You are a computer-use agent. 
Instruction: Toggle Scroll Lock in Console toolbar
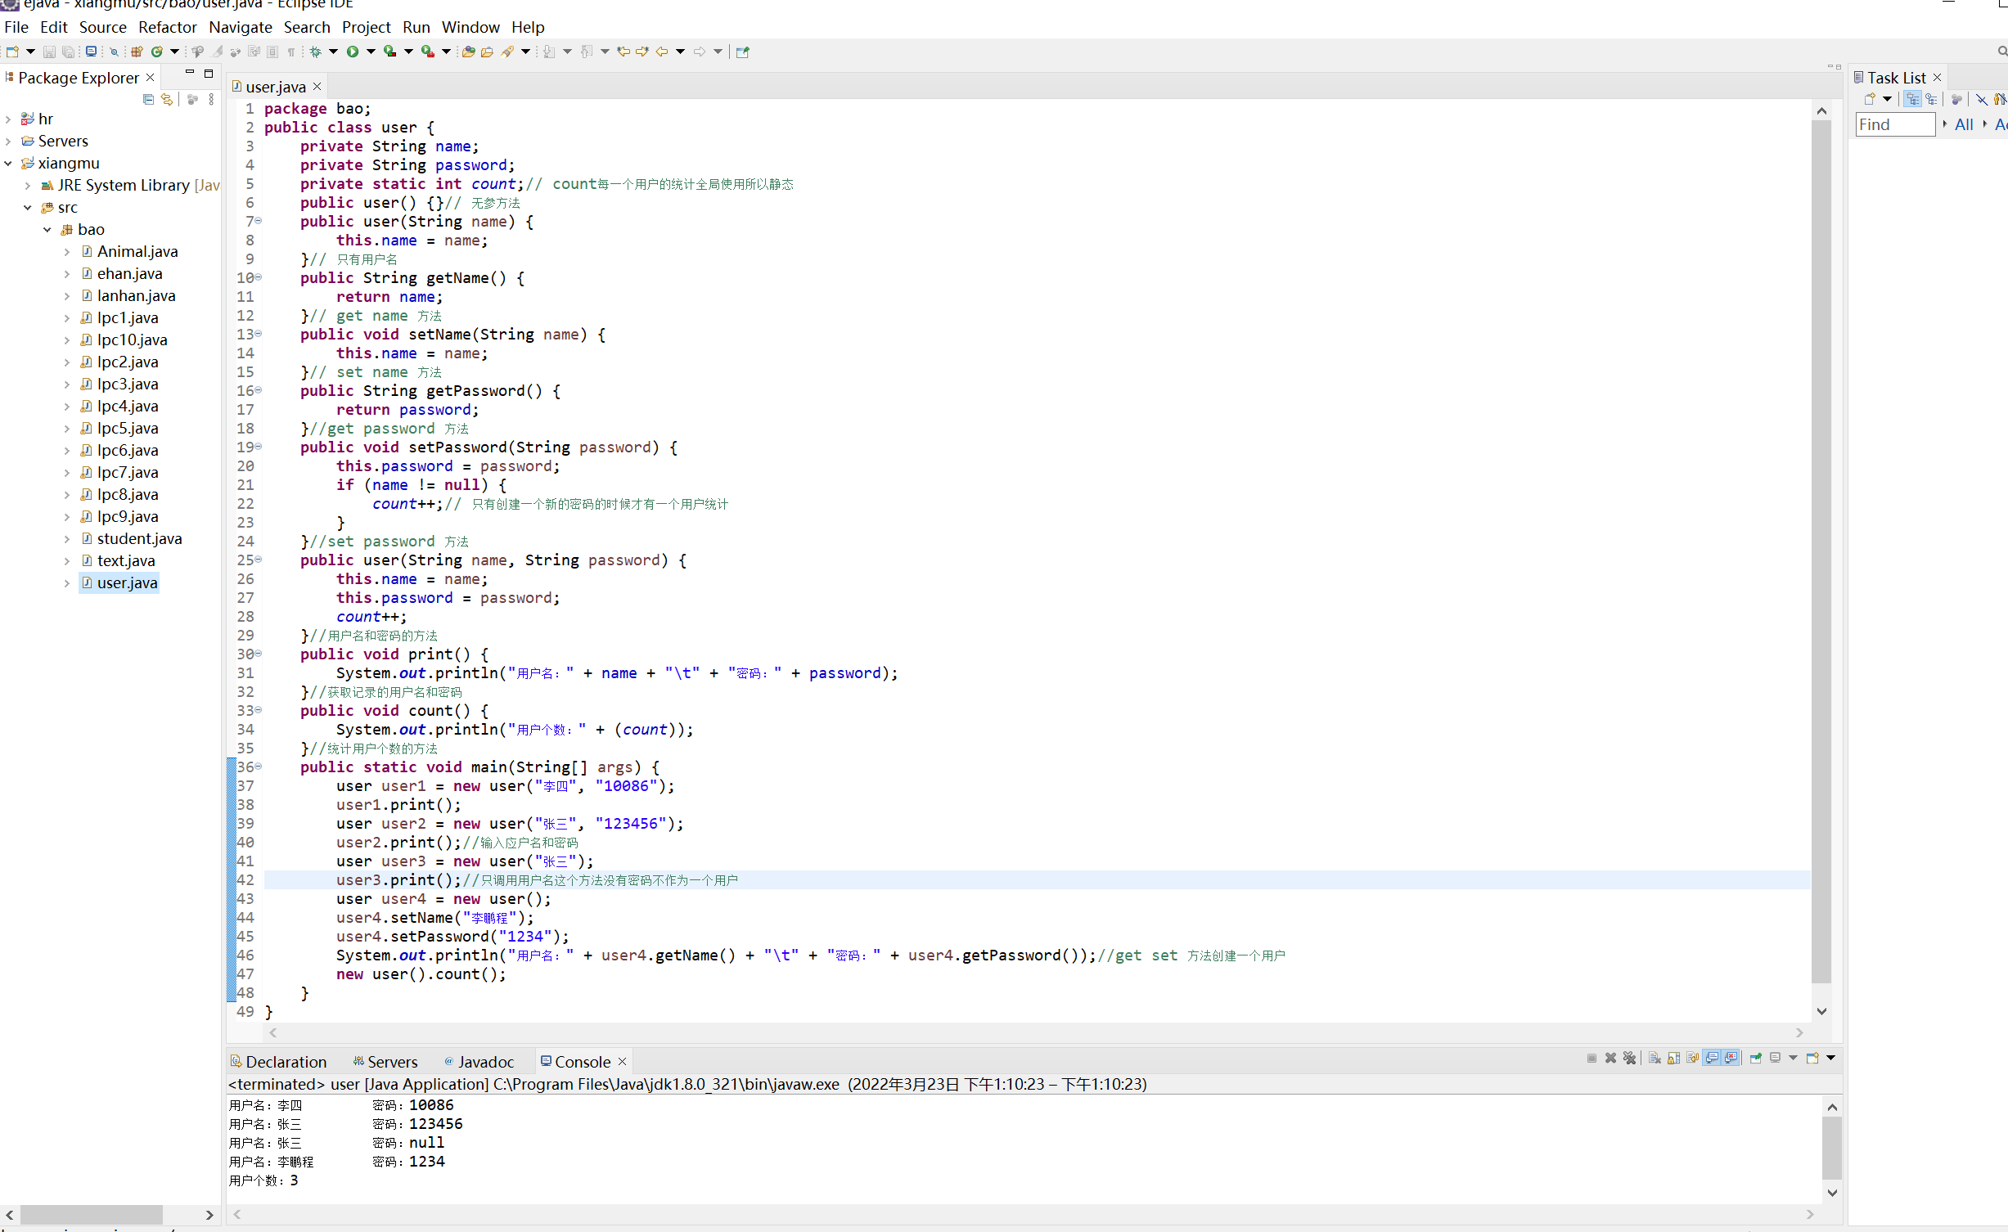(x=1673, y=1058)
